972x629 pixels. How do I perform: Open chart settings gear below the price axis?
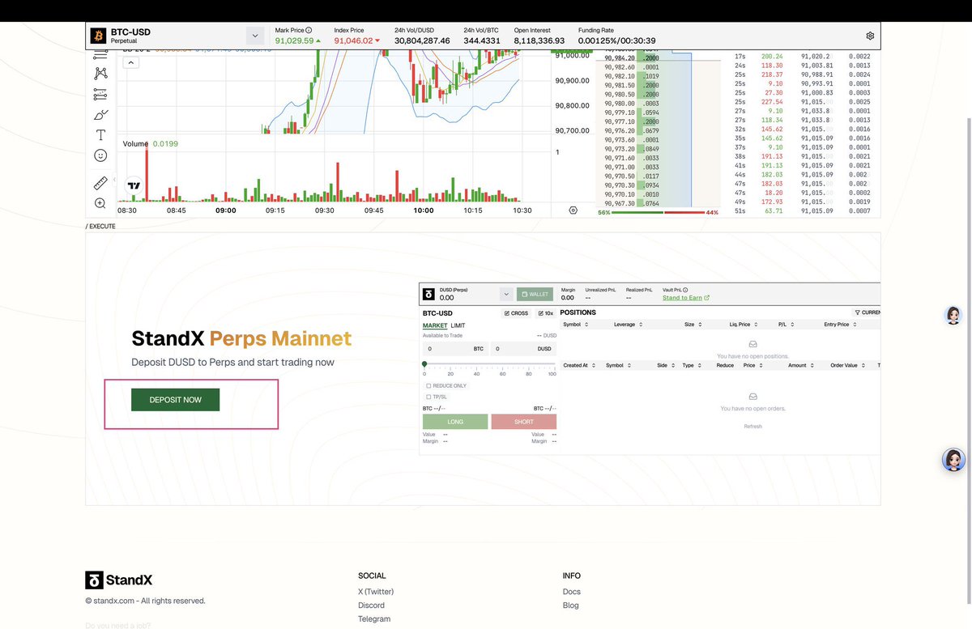coord(573,210)
